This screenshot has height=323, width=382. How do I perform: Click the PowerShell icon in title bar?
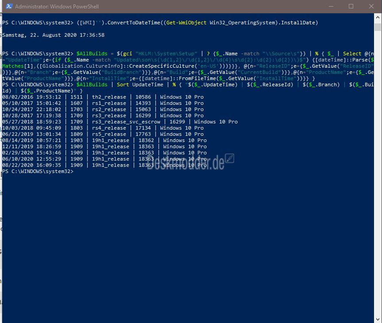(9, 6)
